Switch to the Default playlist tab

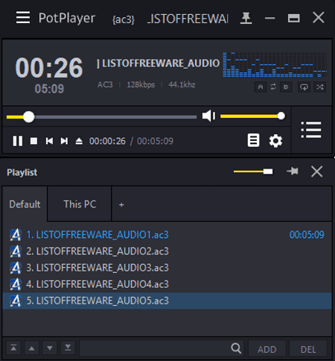point(25,204)
